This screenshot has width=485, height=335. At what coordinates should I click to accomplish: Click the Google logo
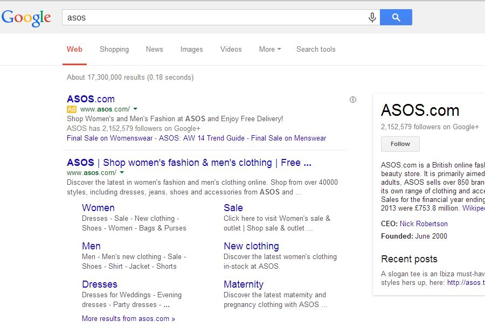pos(26,18)
